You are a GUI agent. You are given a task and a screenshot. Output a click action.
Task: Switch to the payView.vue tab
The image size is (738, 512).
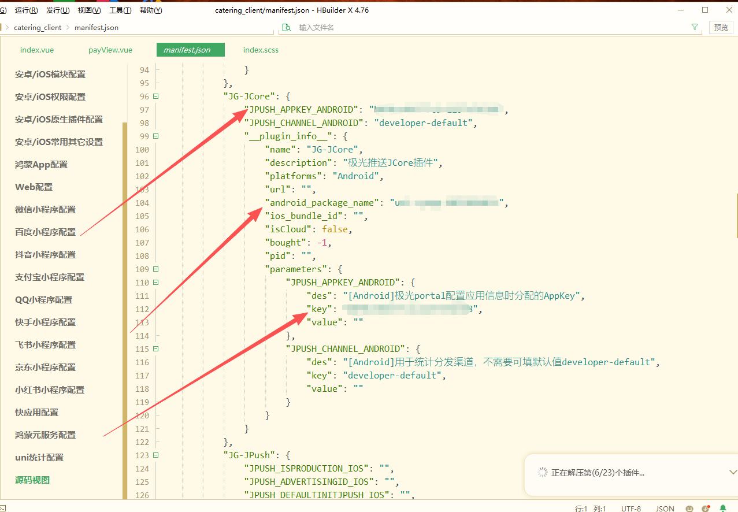(x=110, y=50)
